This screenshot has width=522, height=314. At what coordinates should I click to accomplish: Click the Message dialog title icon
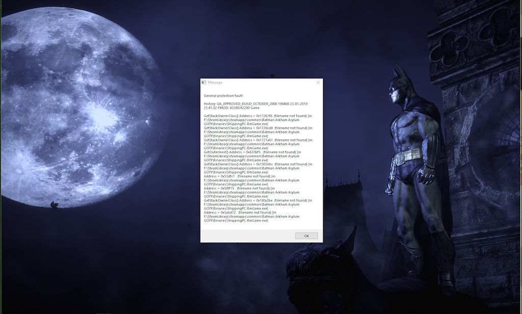click(x=204, y=82)
